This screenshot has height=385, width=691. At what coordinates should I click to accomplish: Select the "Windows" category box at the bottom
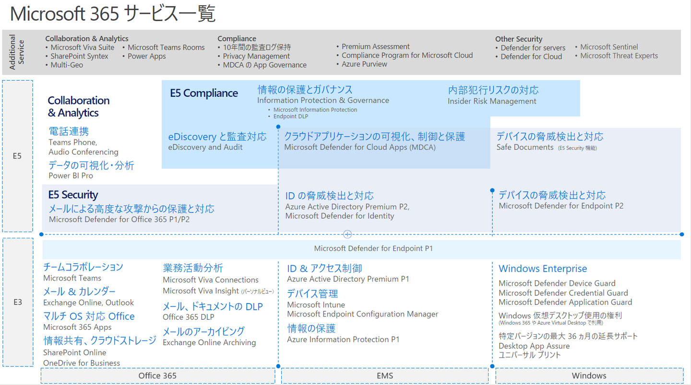[589, 376]
